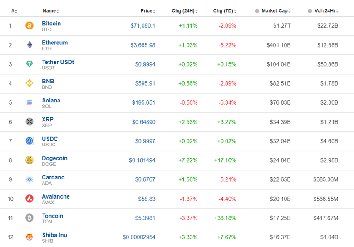Click the Shiba Inu logo icon

(29, 237)
